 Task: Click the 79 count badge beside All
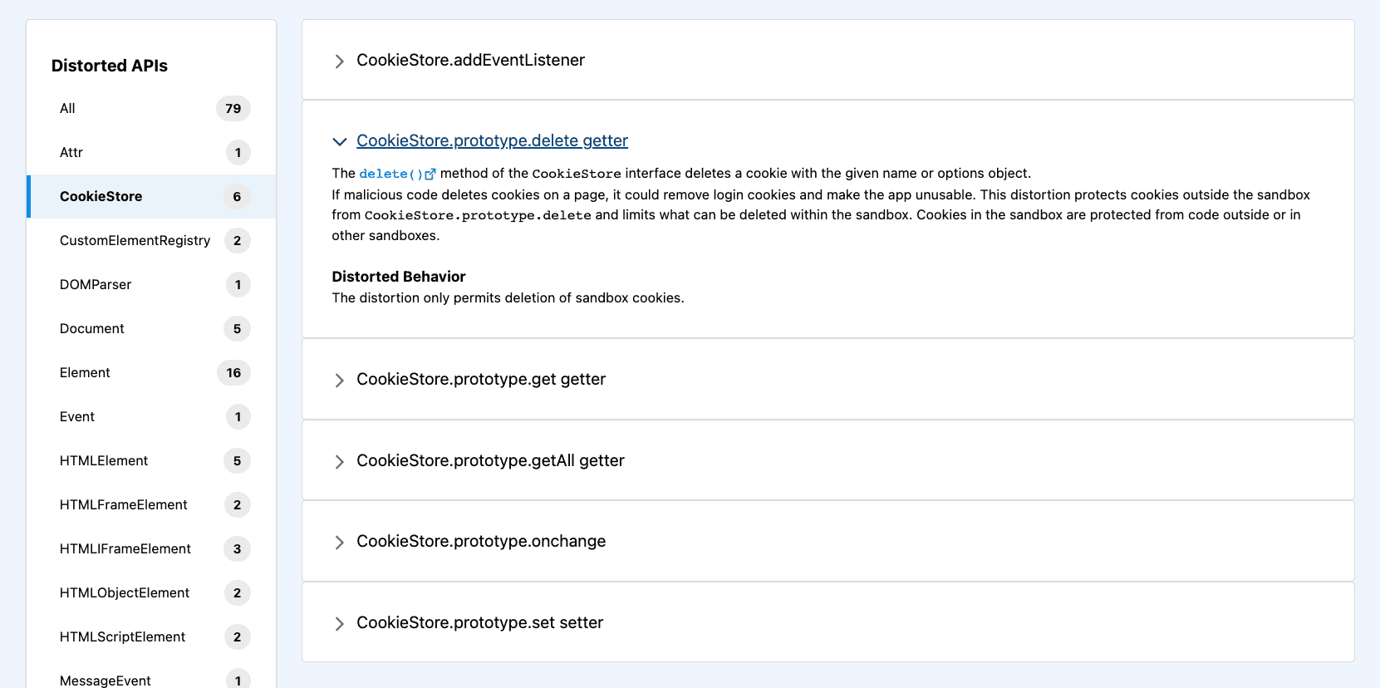tap(233, 109)
